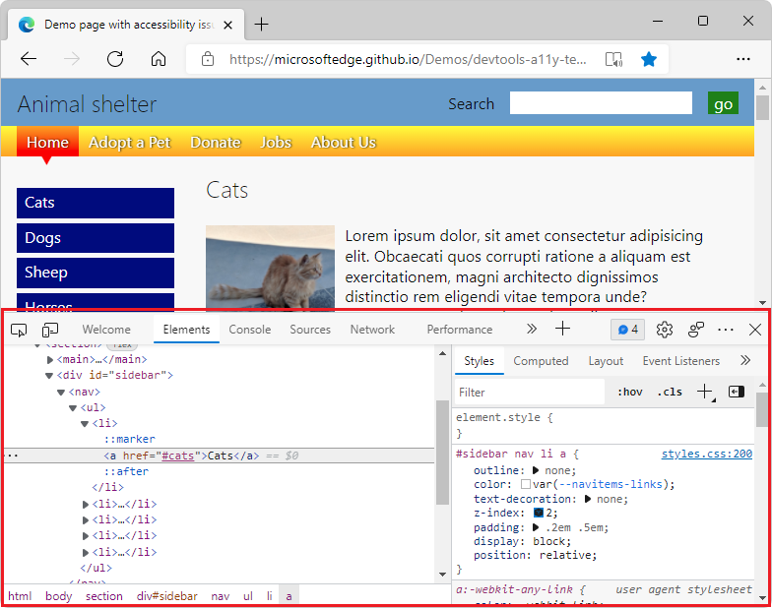772x608 pixels.
Task: Collapse the div id sidebar node
Action: tap(49, 376)
